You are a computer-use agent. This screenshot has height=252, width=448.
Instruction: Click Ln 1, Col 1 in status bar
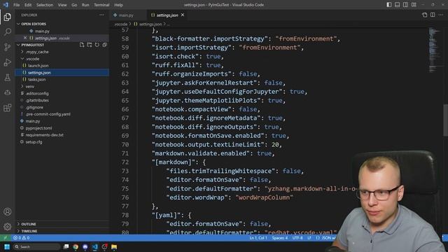(x=258, y=238)
